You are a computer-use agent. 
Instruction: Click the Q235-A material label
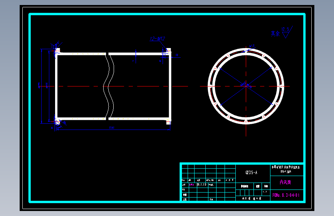(251, 173)
